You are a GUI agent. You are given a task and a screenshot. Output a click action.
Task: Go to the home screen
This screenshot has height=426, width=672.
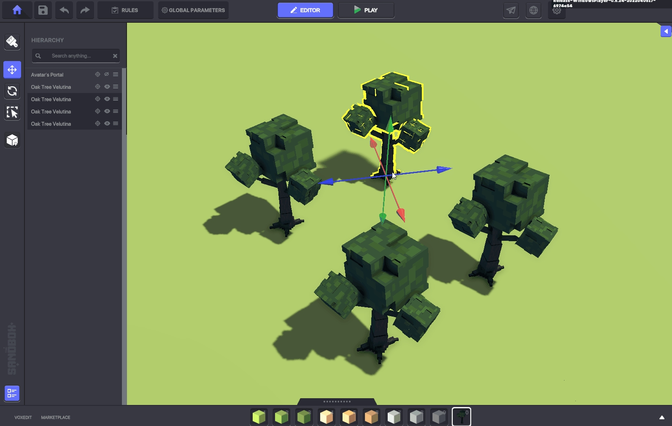[17, 10]
